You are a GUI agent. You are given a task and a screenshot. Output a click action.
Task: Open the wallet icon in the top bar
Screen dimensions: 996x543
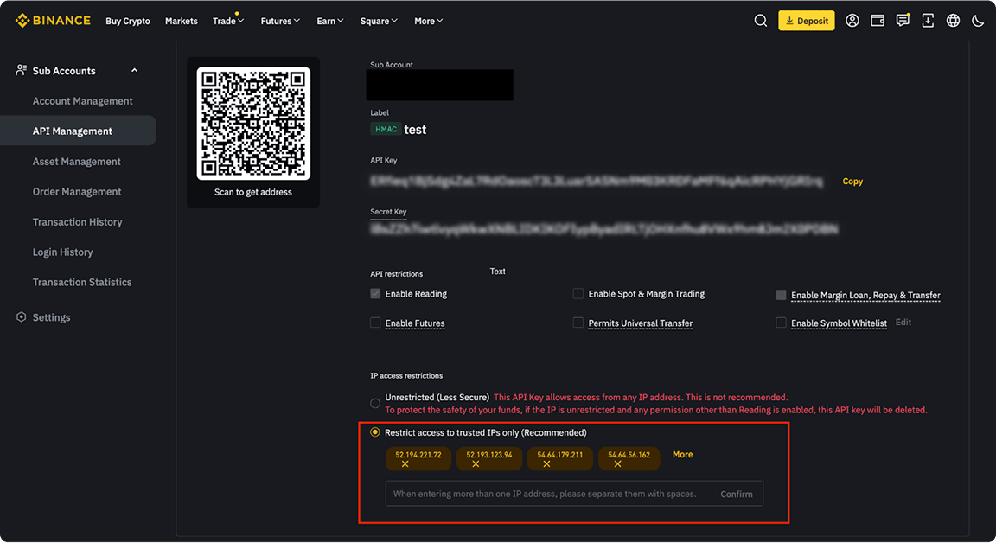pyautogui.click(x=878, y=20)
